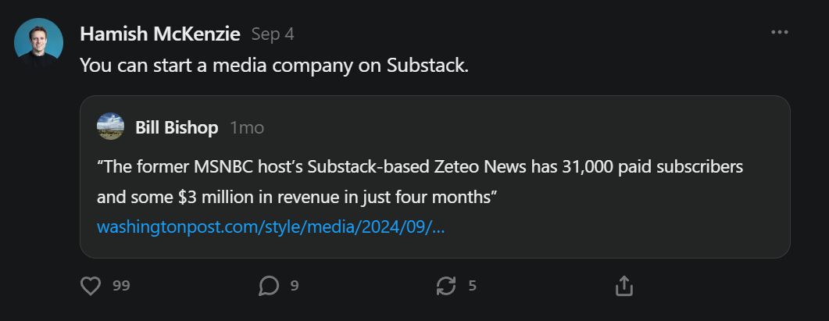Image resolution: width=829 pixels, height=321 pixels.
Task: Click the quote line mentioning Zeteo News
Action: tap(420, 167)
